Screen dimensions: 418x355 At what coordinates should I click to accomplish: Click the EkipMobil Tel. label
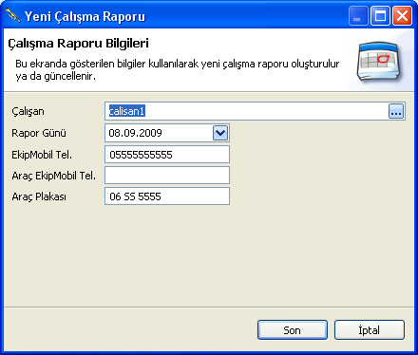(42, 155)
